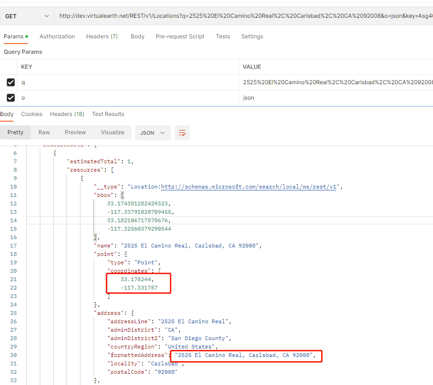Screen dimensions: 433x385
Task: Click the o key cell
Action: pos(128,98)
